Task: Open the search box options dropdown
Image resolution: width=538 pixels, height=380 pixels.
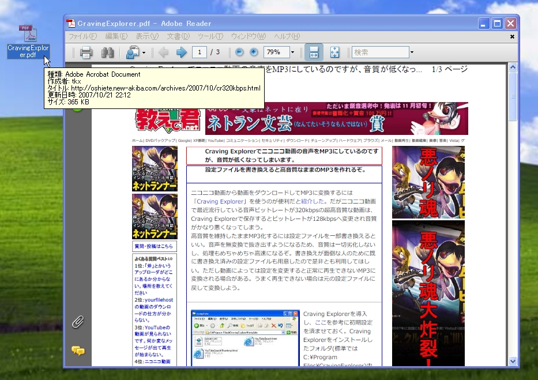Action: coord(412,52)
